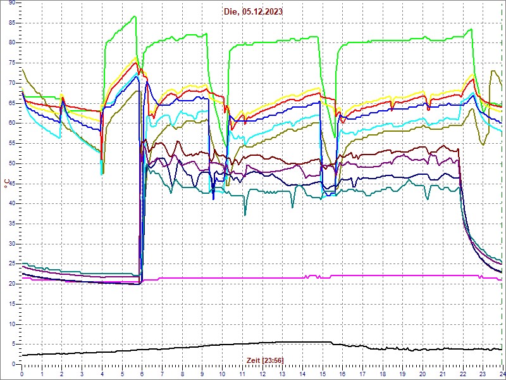Screen dimensions: 506x380
Task: Click the 80 tick label on temperature axis
Action: pyautogui.click(x=11, y=42)
